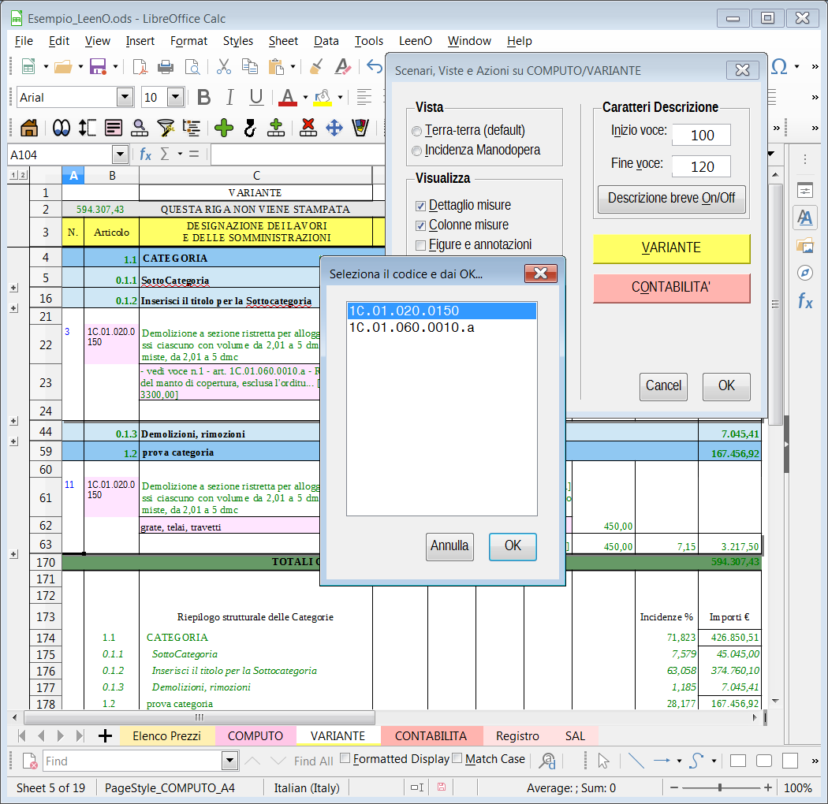Switch to the Elenco Prezzi sheet tab

click(x=167, y=736)
